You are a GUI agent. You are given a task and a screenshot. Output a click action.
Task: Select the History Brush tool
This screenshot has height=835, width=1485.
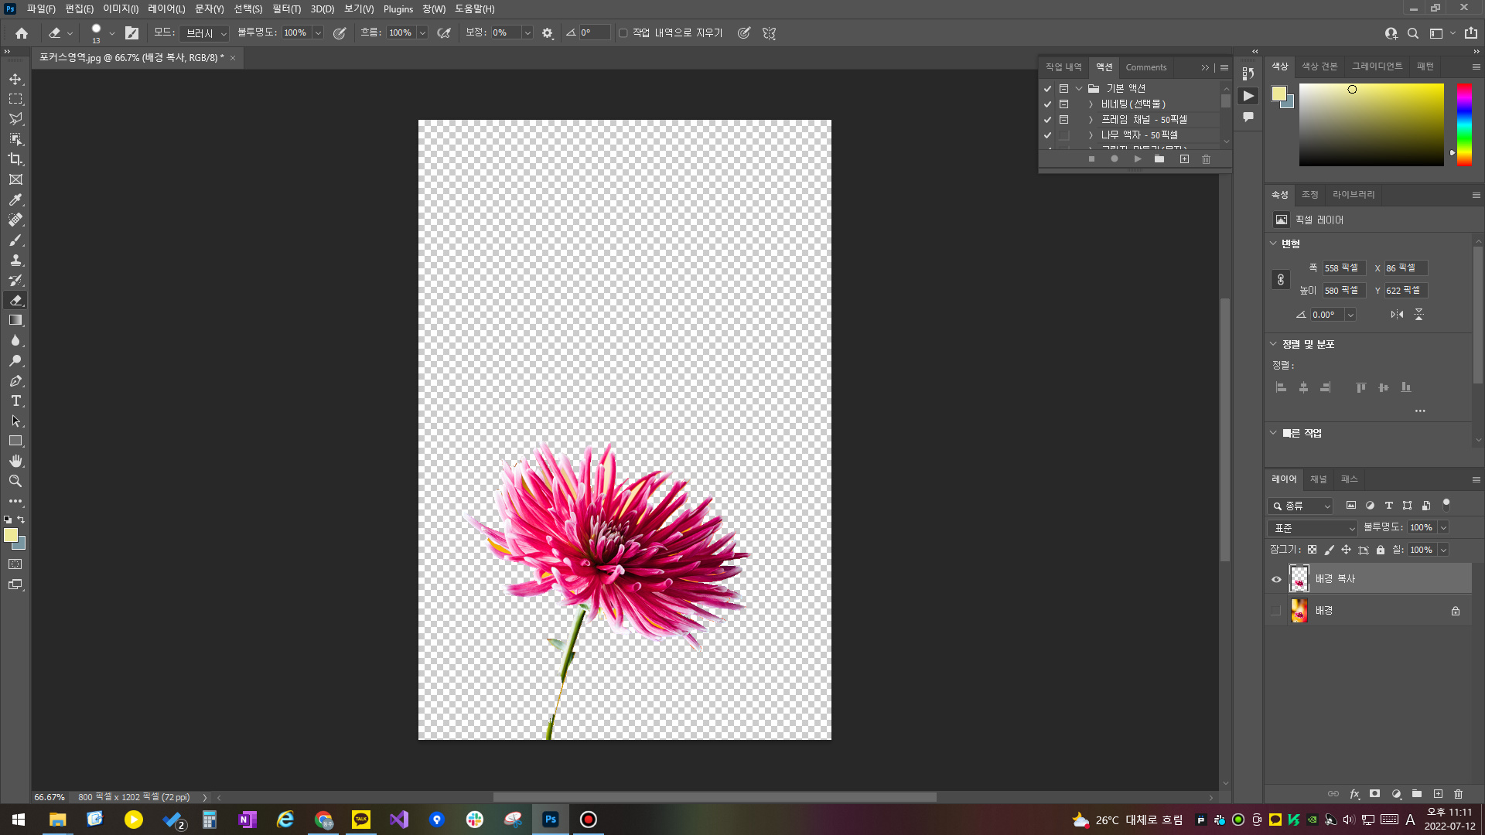pyautogui.click(x=15, y=280)
